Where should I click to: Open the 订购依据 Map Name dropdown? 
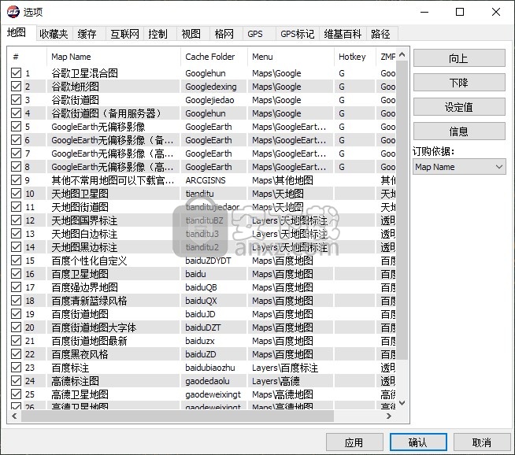459,167
